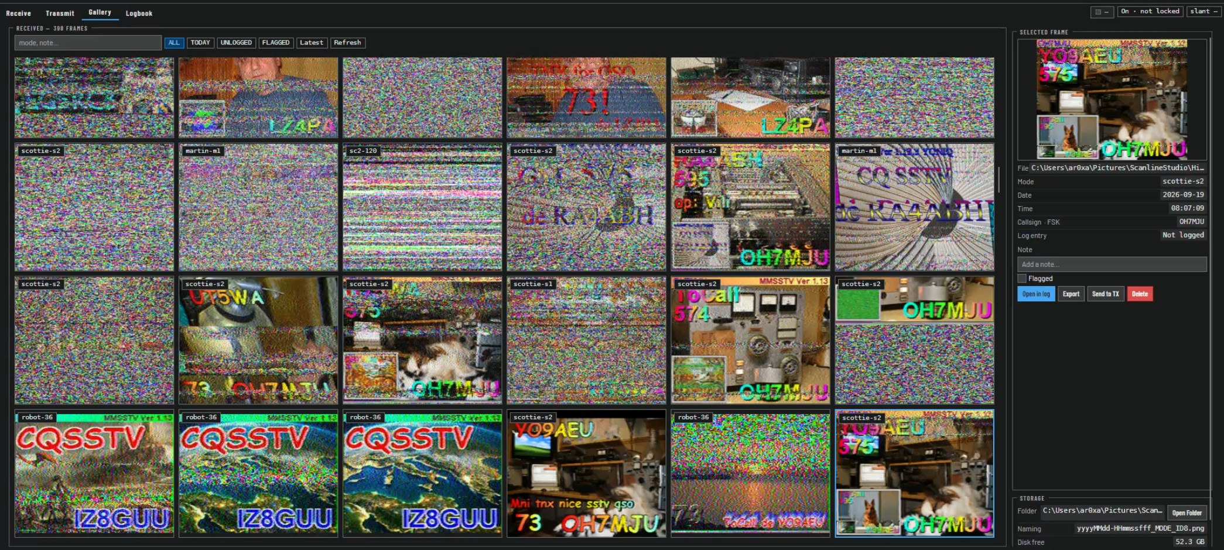Click the 'slant –' status indicator
The image size is (1224, 550).
coord(1204,12)
